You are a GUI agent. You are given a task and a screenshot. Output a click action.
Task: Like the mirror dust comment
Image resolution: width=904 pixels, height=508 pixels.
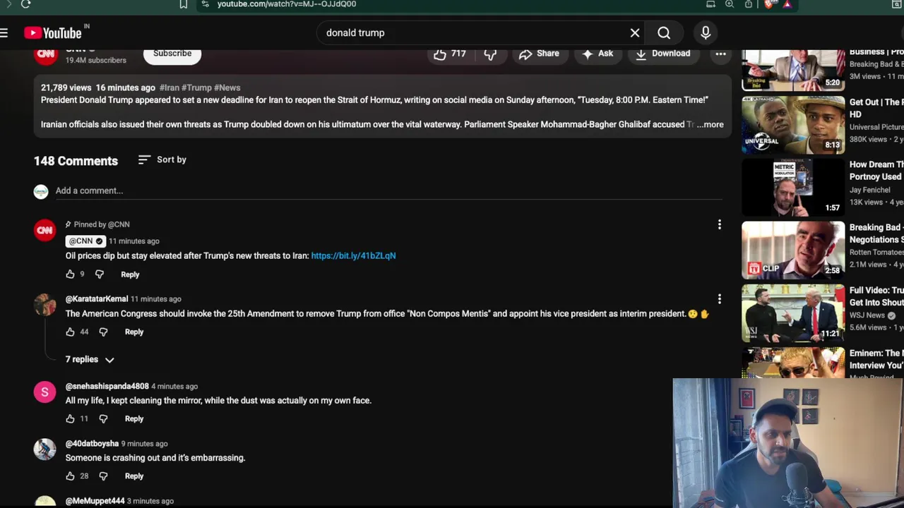pos(70,418)
